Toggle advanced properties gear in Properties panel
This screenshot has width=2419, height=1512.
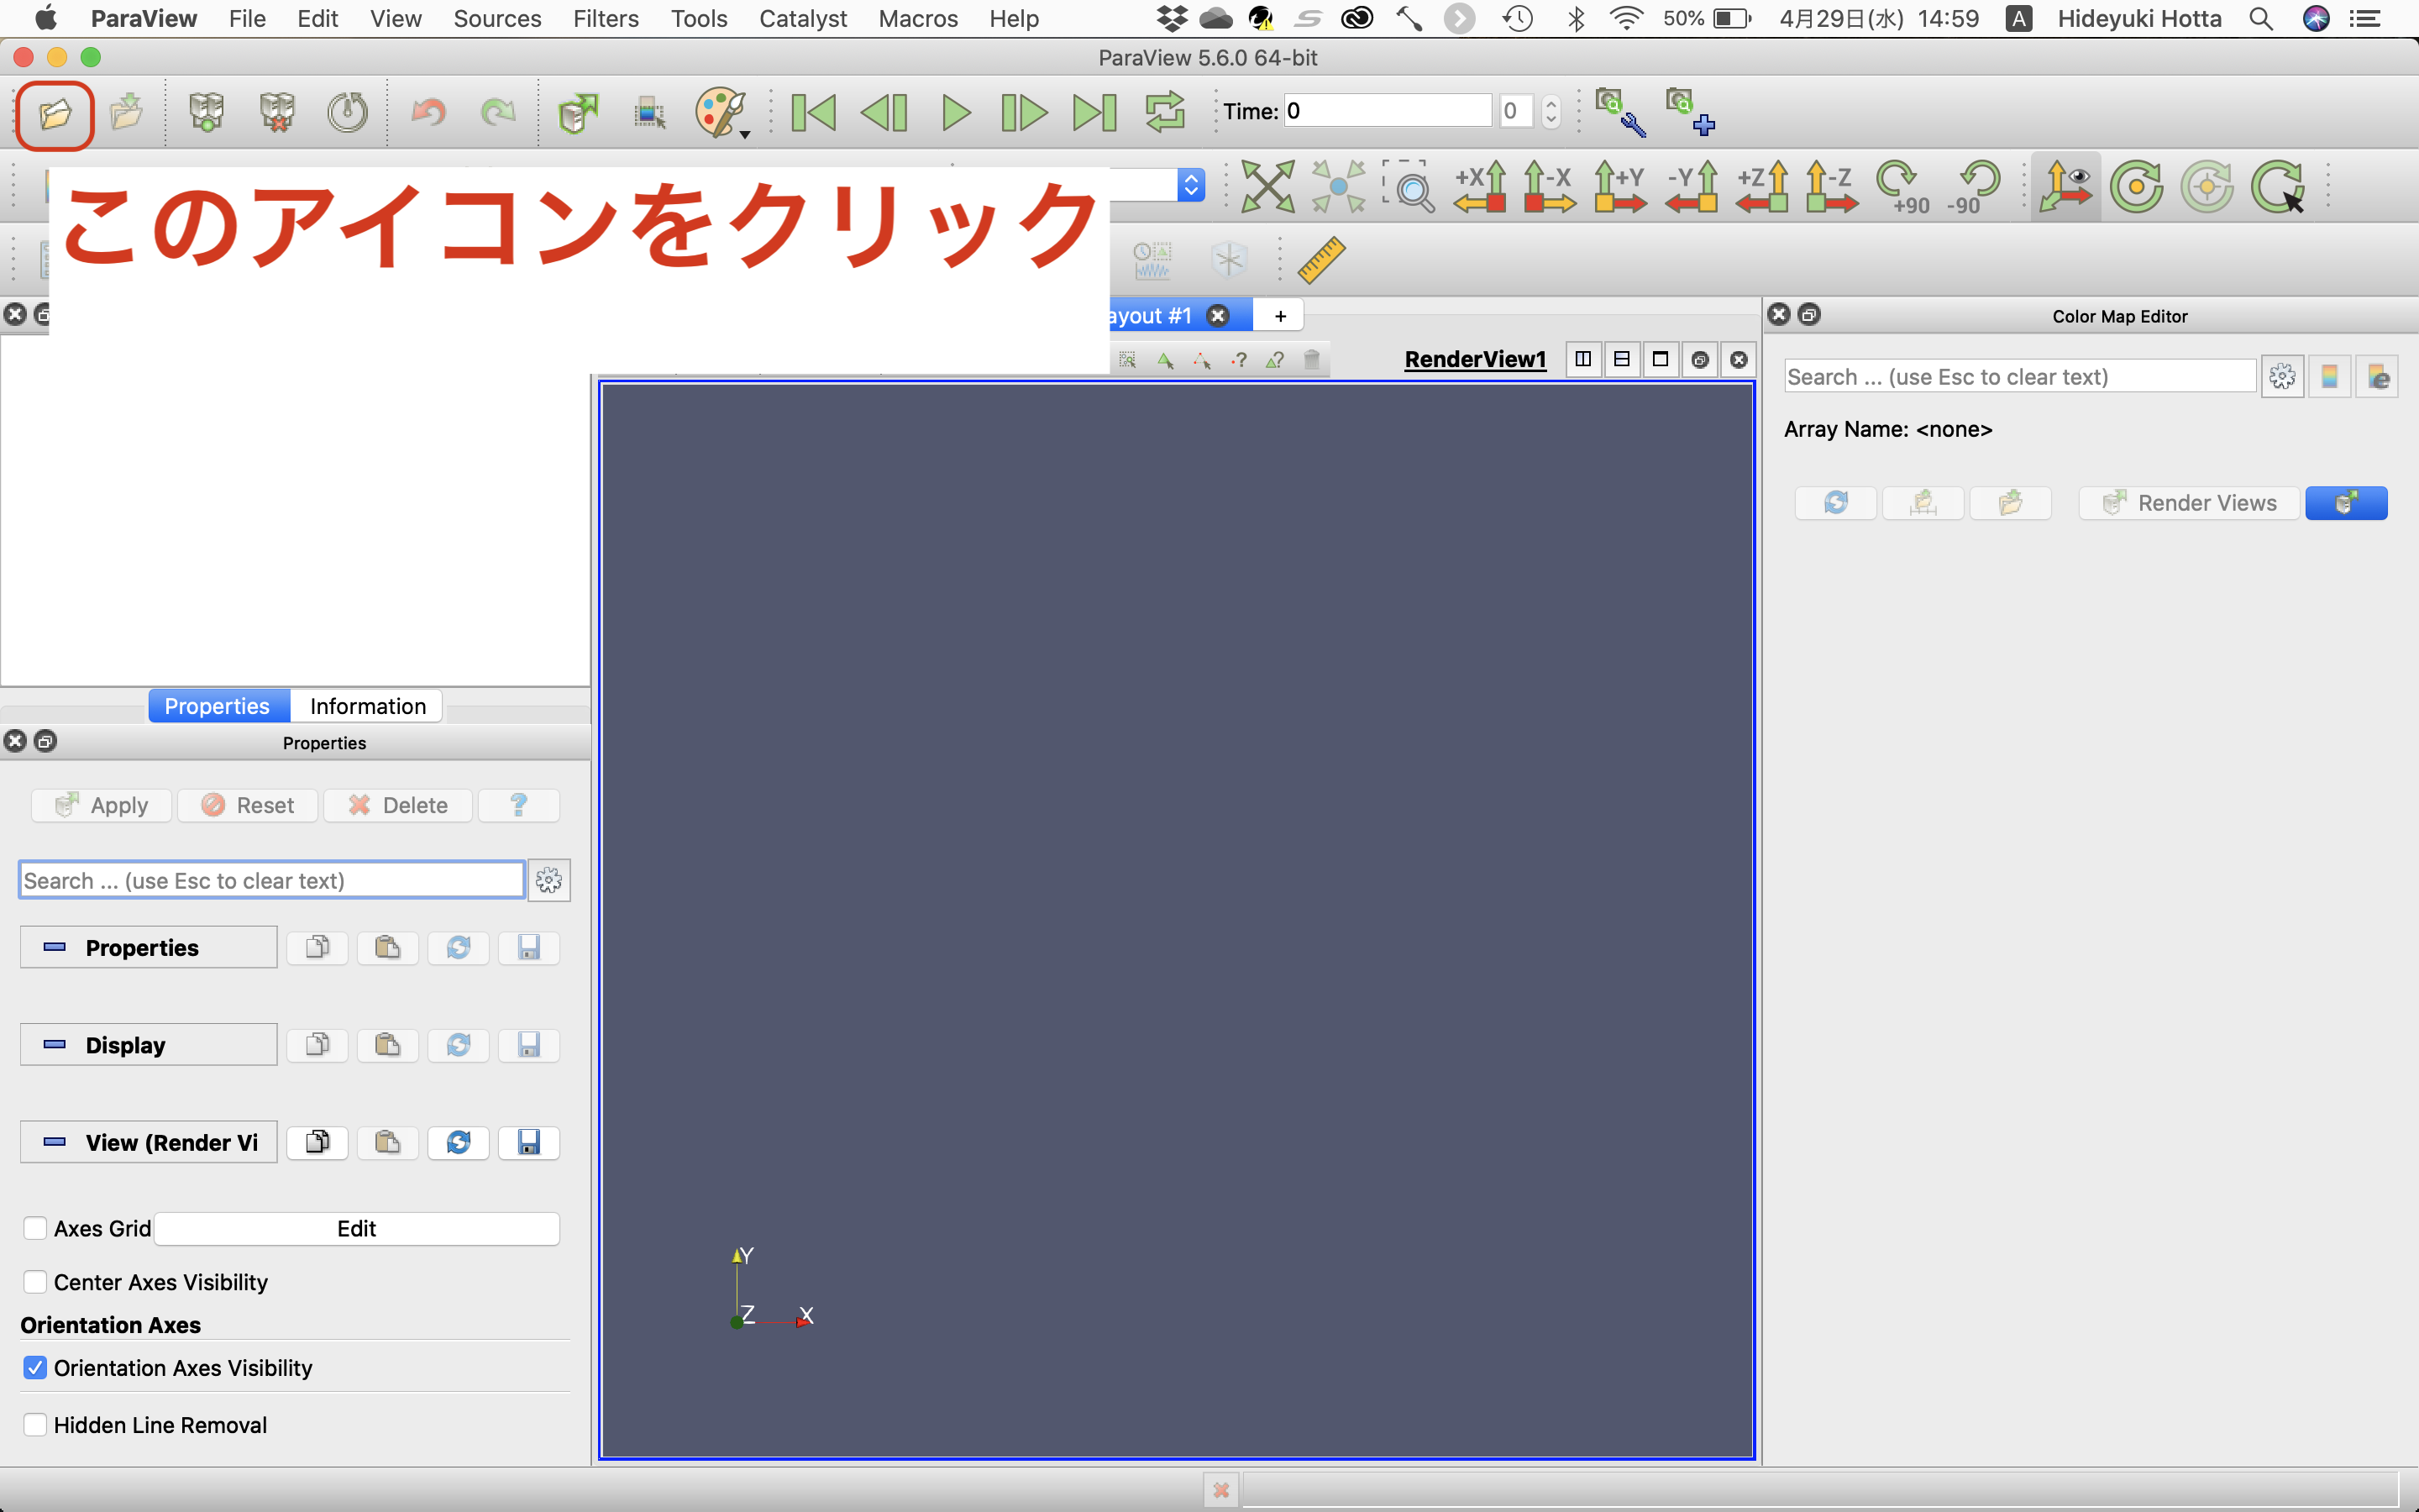548,880
